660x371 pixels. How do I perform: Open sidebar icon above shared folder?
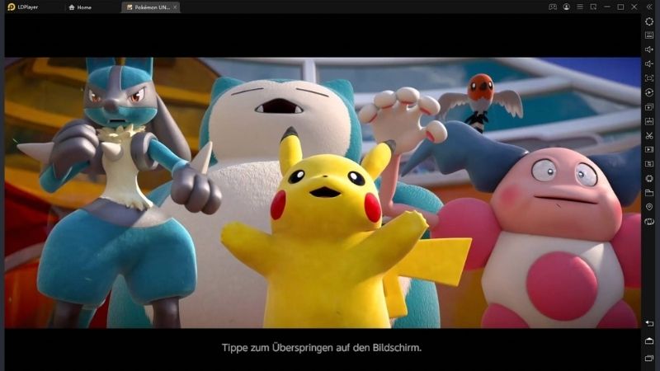pos(649,178)
